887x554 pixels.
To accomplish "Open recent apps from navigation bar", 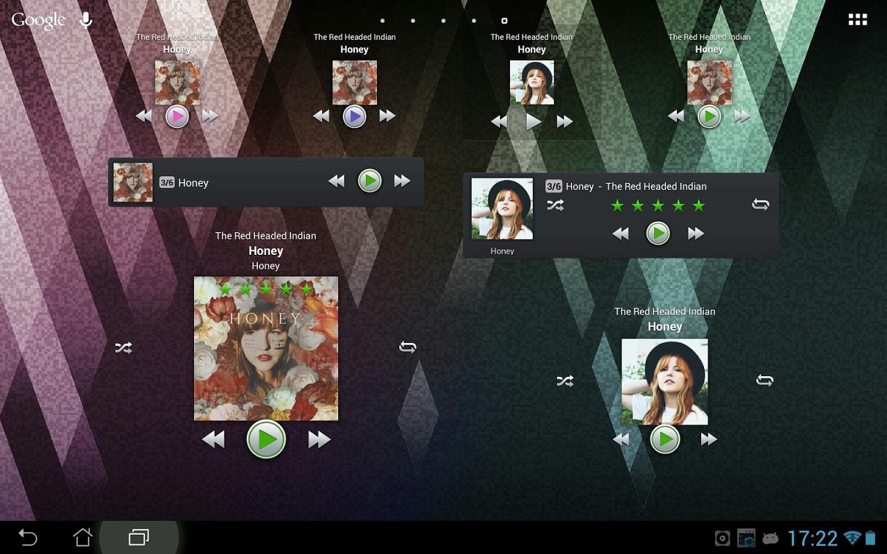I will pos(139,537).
